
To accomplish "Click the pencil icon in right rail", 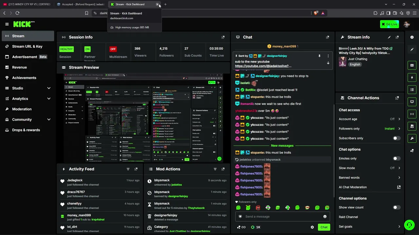I will tap(412, 49).
